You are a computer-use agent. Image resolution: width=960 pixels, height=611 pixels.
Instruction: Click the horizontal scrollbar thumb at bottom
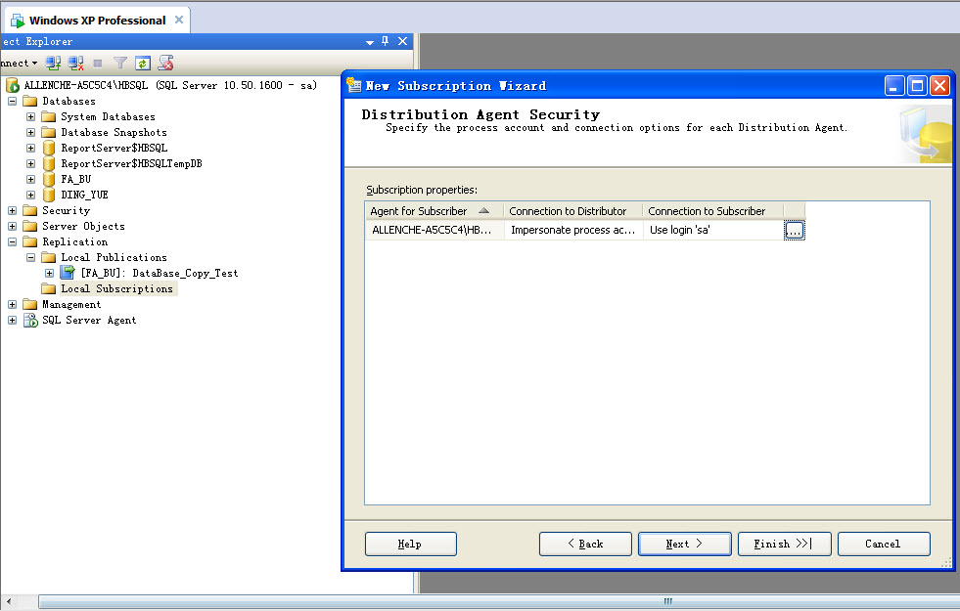[499, 602]
